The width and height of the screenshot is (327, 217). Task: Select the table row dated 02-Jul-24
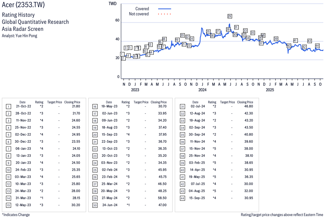217,106
